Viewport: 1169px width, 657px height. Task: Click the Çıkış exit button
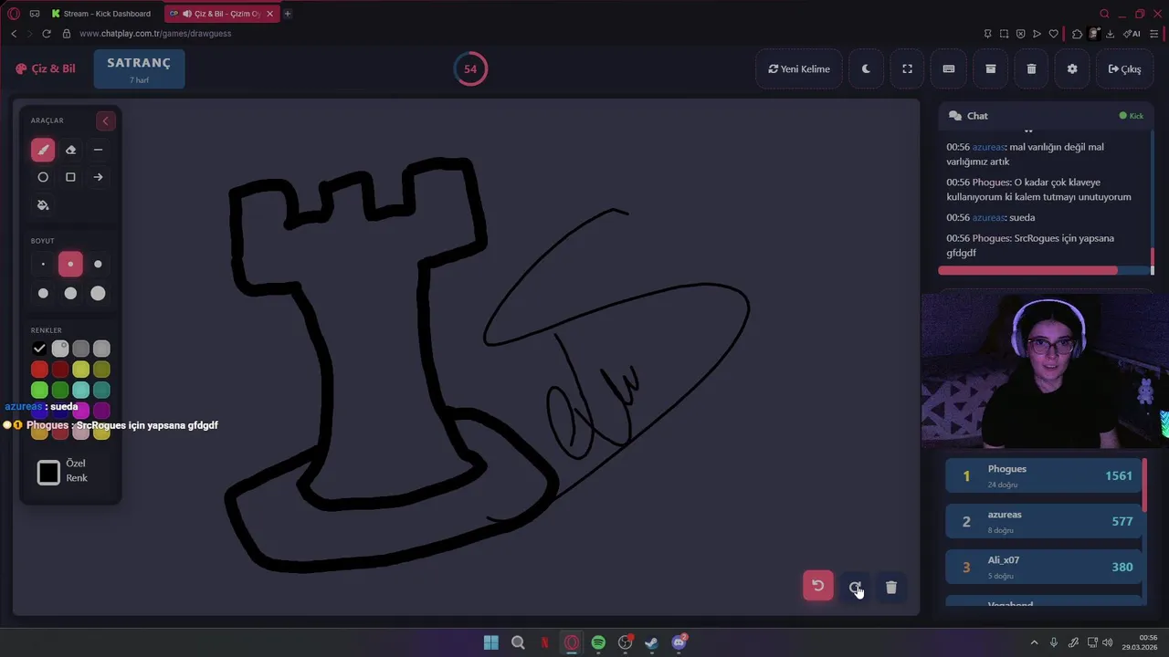coord(1124,68)
